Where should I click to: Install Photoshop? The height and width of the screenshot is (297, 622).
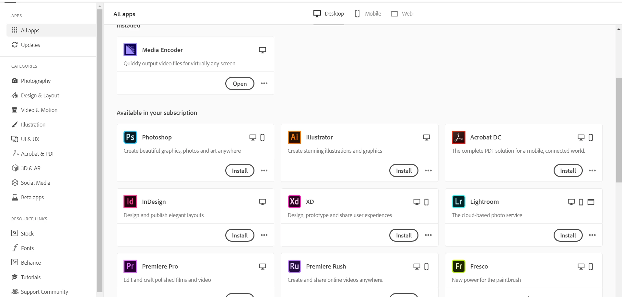tap(240, 170)
